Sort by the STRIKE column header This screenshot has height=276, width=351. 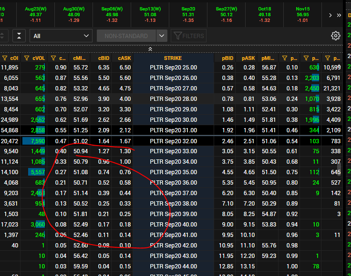coord(173,58)
